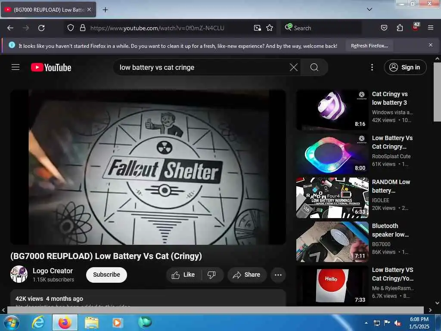
Task: Open new tab with plus button
Action: [x=105, y=10]
